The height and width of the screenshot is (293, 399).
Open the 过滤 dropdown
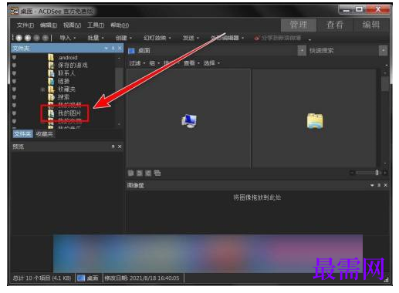pyautogui.click(x=137, y=63)
